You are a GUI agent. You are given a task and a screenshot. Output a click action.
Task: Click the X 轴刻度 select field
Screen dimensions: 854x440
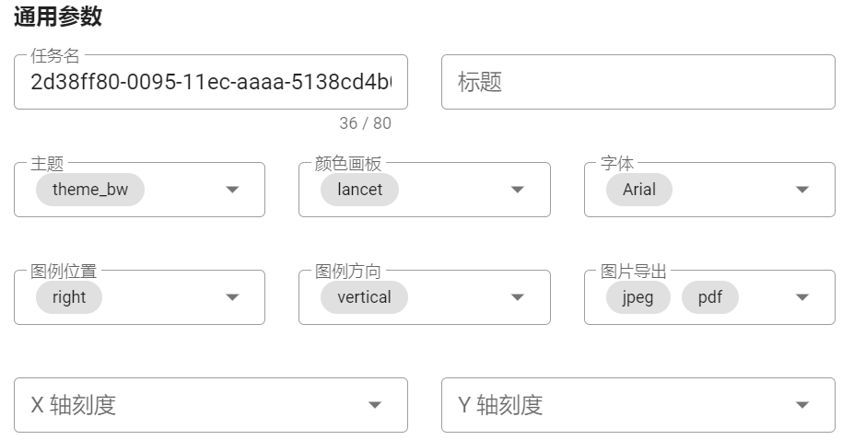tap(184, 405)
